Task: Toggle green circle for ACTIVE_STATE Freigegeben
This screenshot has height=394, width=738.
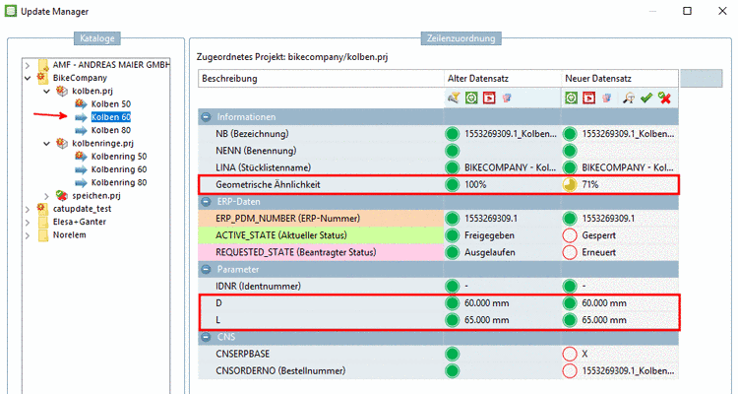Action: pos(452,235)
